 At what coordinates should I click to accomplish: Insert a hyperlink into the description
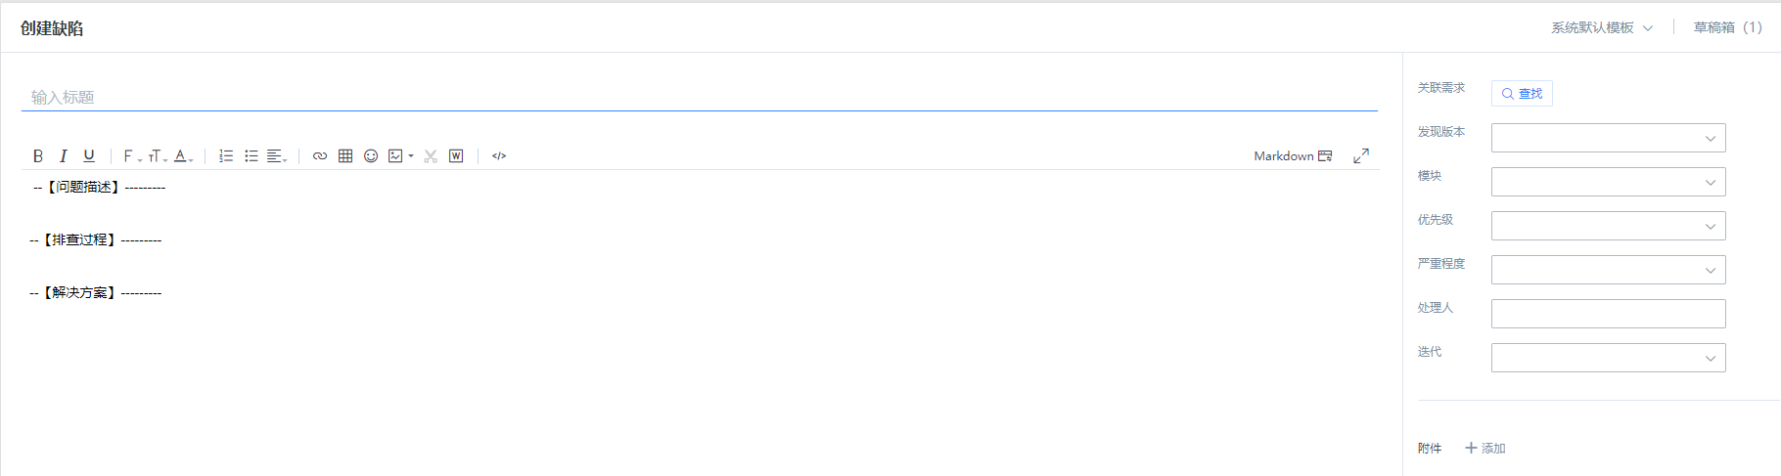coord(320,156)
